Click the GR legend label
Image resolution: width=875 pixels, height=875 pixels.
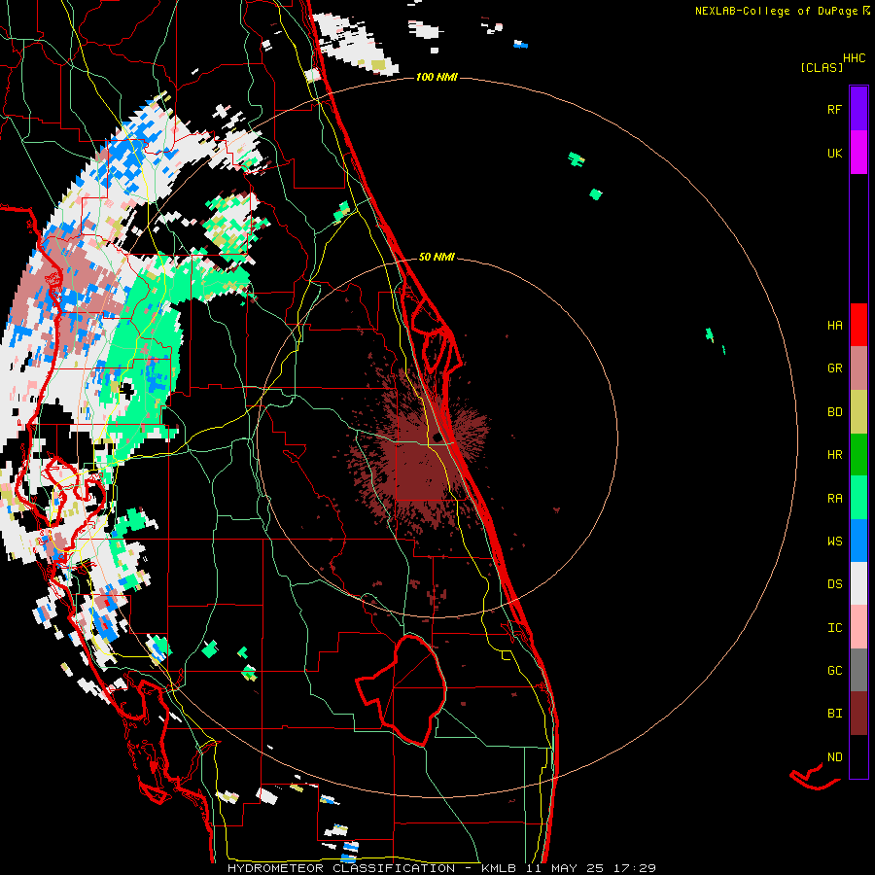click(x=834, y=368)
